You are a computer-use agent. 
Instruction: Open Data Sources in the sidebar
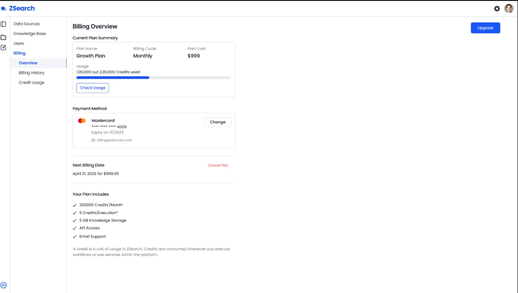click(x=26, y=24)
